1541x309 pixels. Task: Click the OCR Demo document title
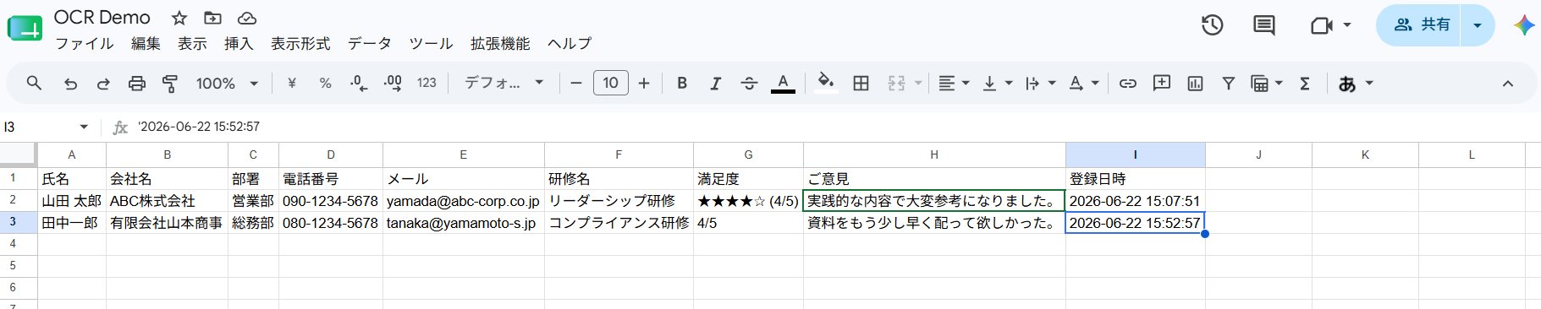coord(102,18)
